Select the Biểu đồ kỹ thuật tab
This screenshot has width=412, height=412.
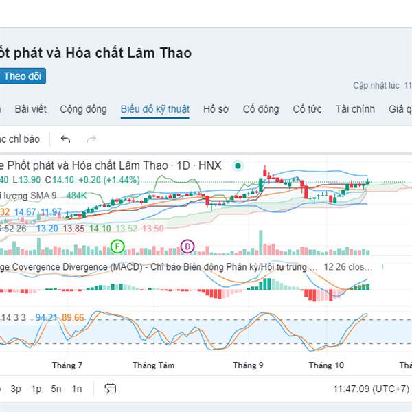(155, 109)
